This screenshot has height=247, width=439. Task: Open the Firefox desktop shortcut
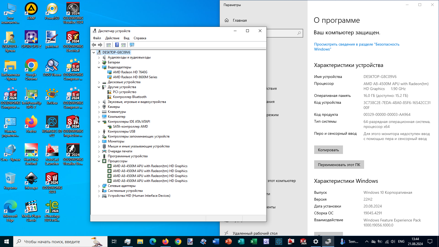(31, 124)
